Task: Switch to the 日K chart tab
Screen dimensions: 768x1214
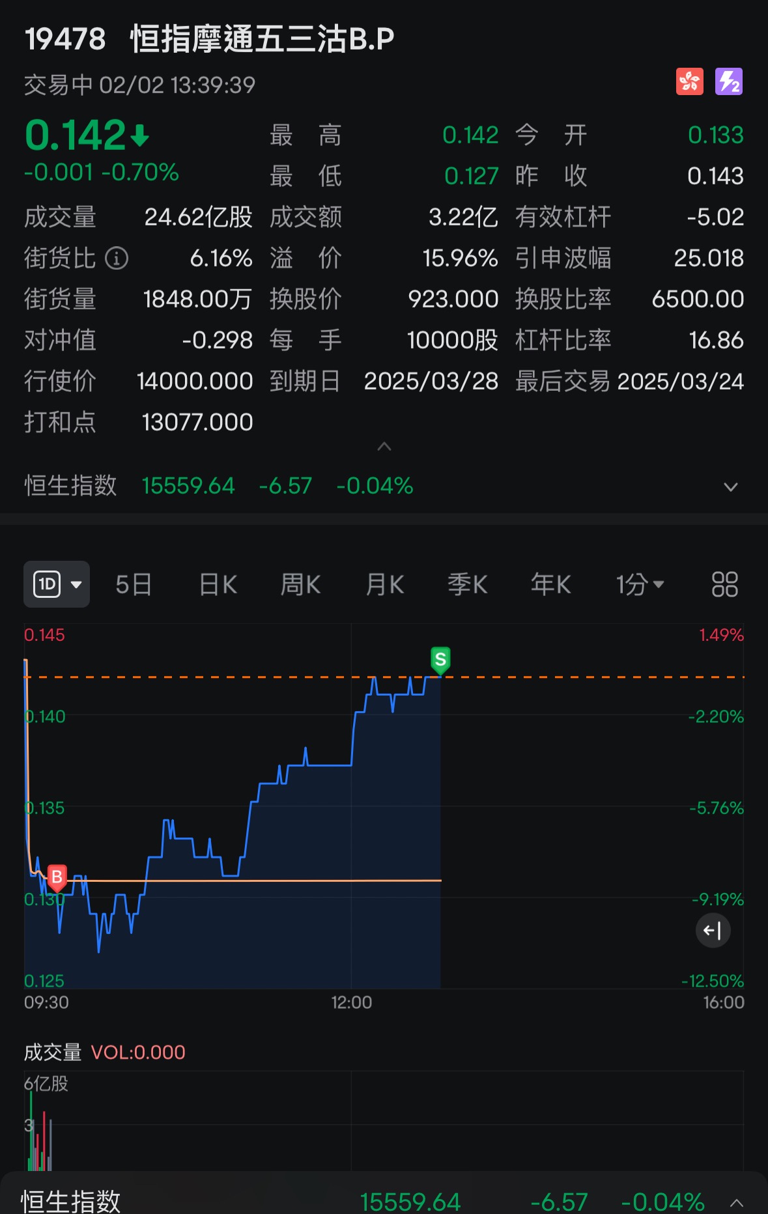Action: (218, 584)
